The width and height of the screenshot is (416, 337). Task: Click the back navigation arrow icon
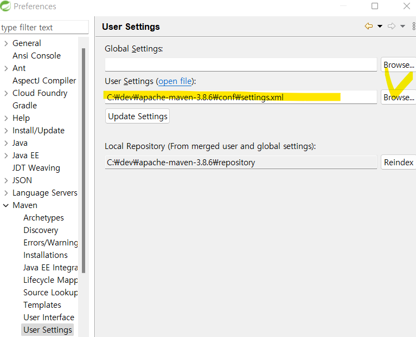pos(369,26)
